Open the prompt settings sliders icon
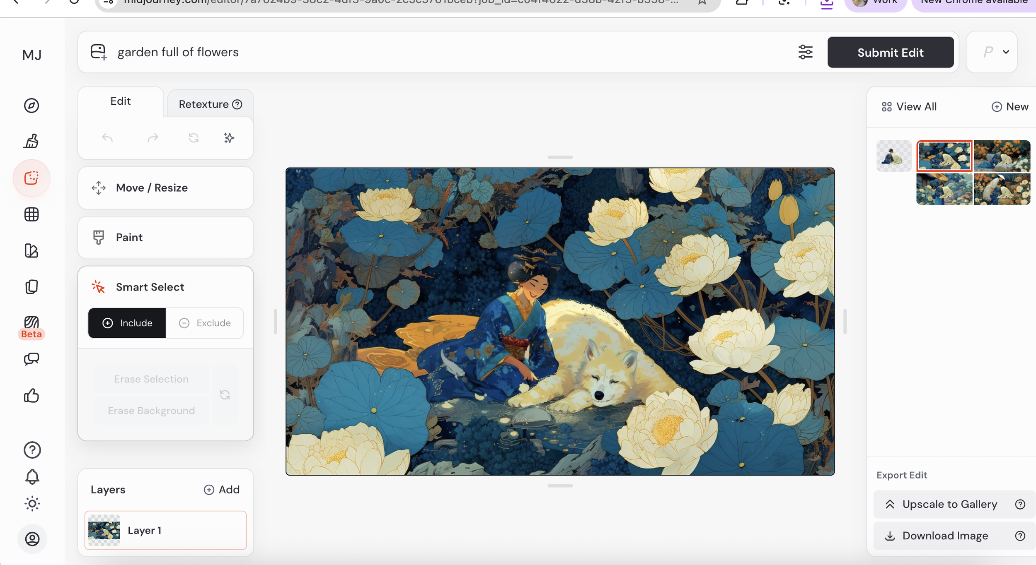Image resolution: width=1036 pixels, height=565 pixels. [x=805, y=52]
